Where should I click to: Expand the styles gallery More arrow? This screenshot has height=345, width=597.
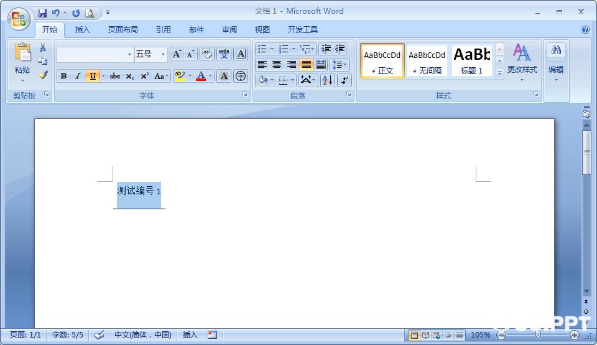(x=500, y=72)
